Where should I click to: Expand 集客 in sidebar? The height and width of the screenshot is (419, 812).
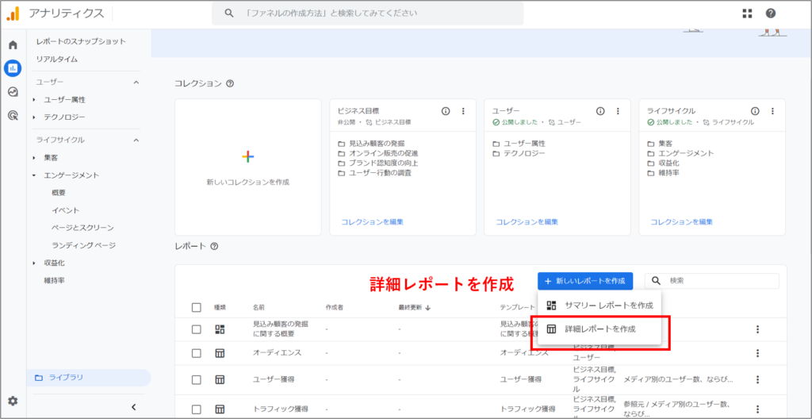click(x=34, y=158)
